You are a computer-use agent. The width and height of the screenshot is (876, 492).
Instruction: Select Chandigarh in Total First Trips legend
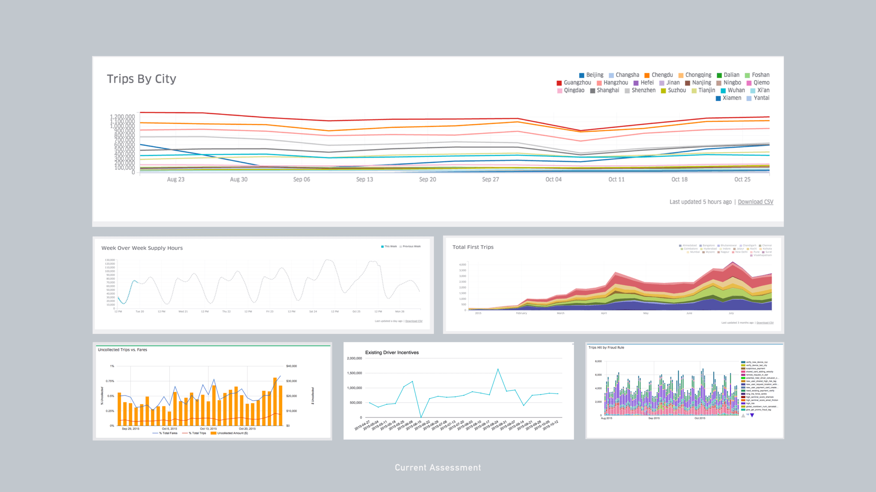coord(748,246)
